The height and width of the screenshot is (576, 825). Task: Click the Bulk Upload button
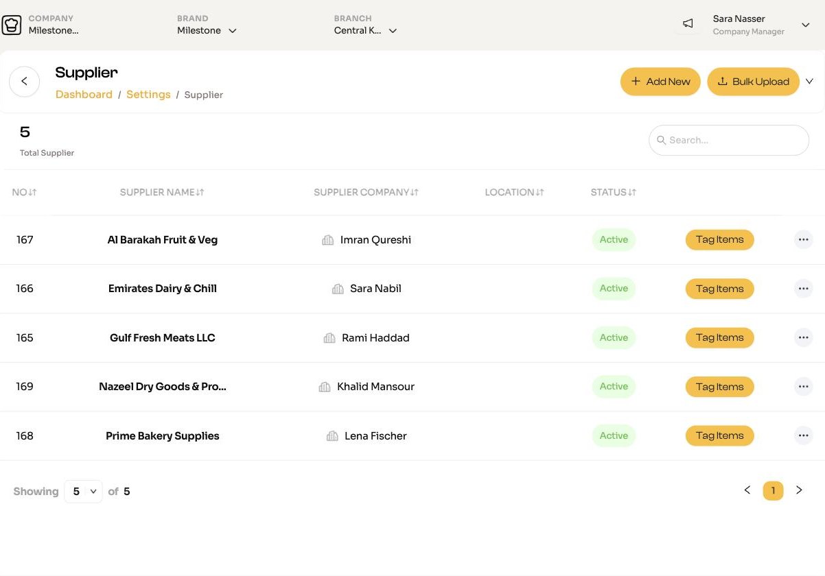(x=753, y=82)
